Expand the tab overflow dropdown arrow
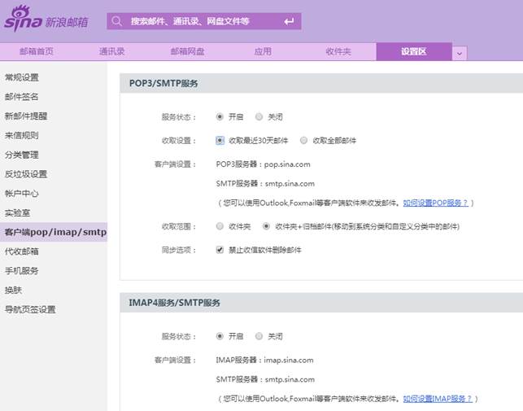 tap(460, 52)
